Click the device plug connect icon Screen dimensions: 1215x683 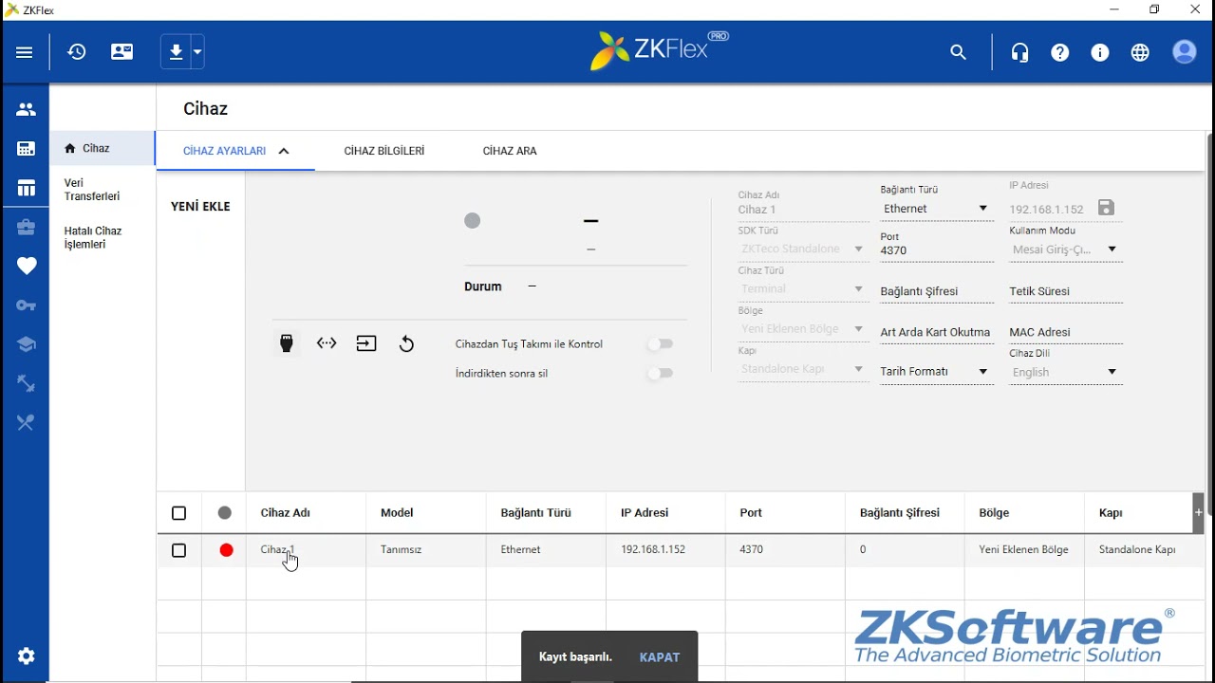tap(287, 343)
